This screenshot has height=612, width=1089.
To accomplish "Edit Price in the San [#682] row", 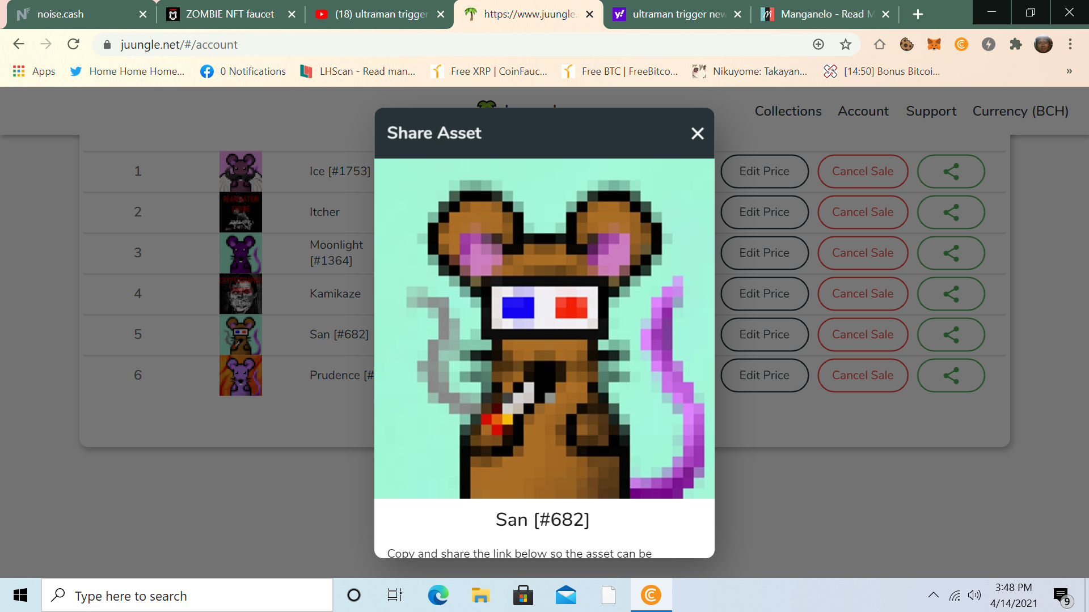I will [x=764, y=334].
